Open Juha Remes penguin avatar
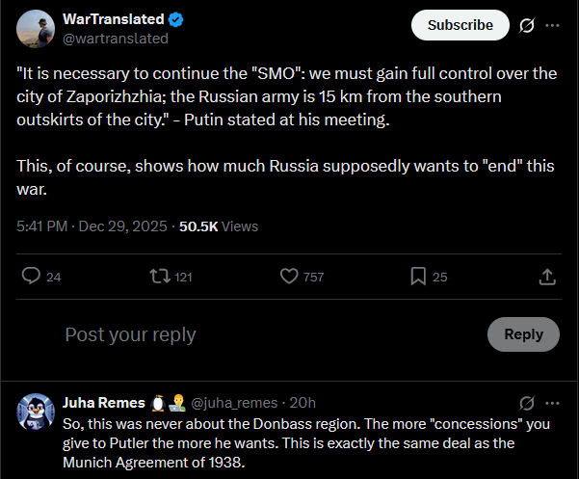The width and height of the screenshot is (579, 479). click(36, 412)
